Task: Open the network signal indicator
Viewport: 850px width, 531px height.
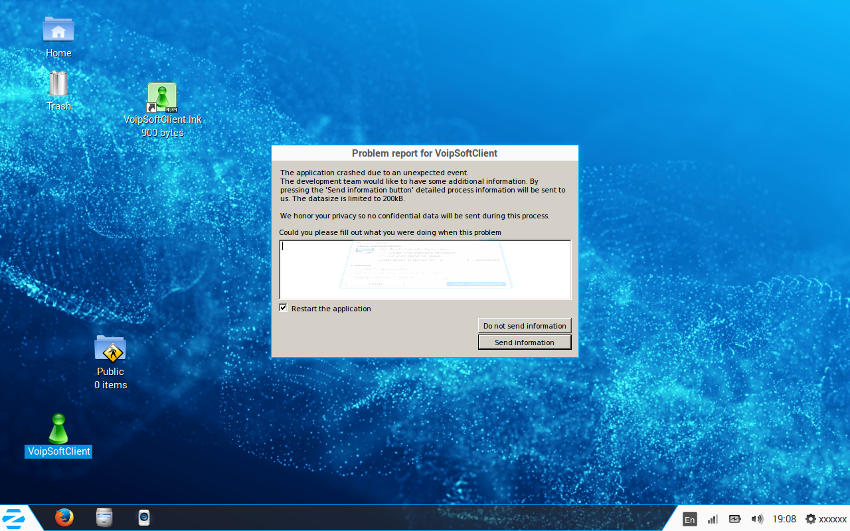Action: pyautogui.click(x=713, y=519)
